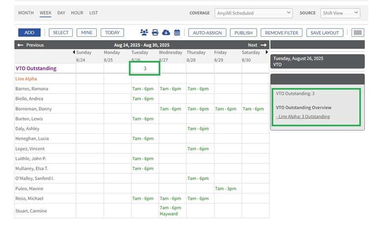
Task: Switch to LIST view
Action: [93, 13]
